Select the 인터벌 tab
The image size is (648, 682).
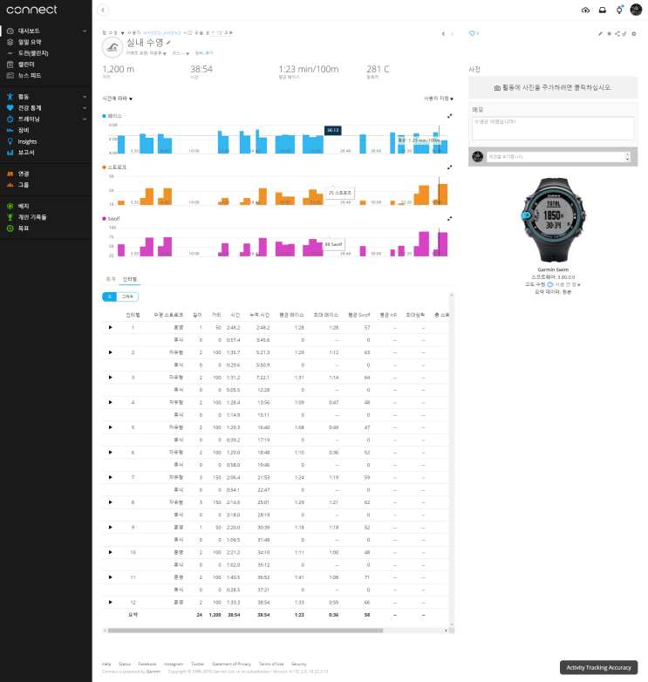pyautogui.click(x=130, y=279)
